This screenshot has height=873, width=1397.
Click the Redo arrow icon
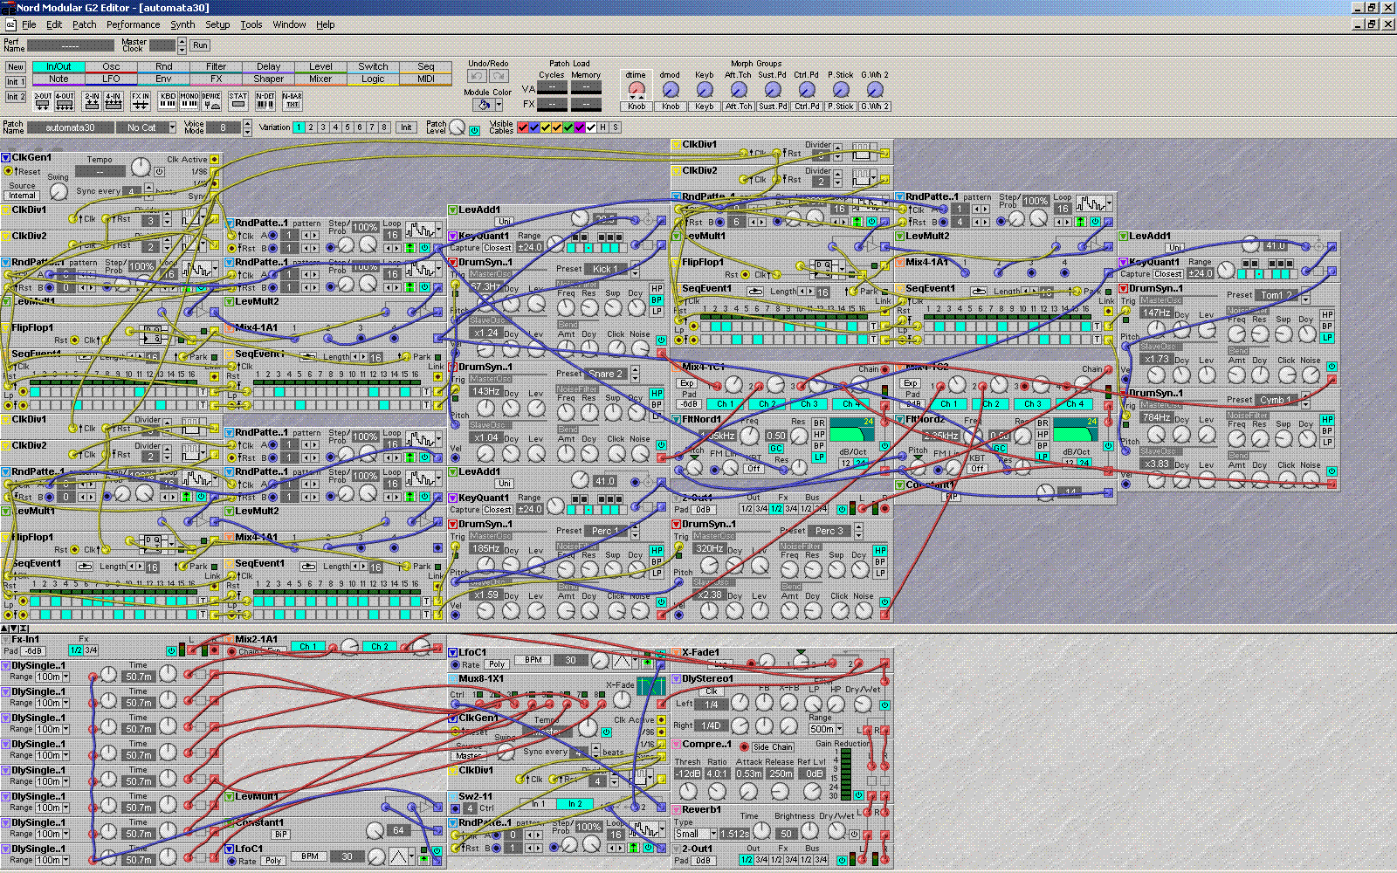499,76
